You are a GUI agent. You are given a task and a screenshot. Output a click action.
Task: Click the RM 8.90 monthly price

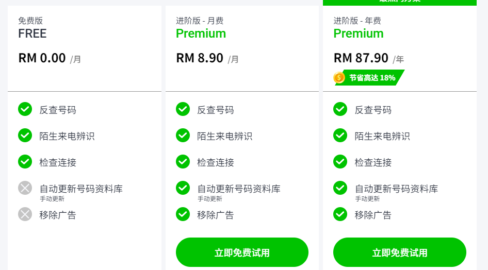(x=200, y=58)
